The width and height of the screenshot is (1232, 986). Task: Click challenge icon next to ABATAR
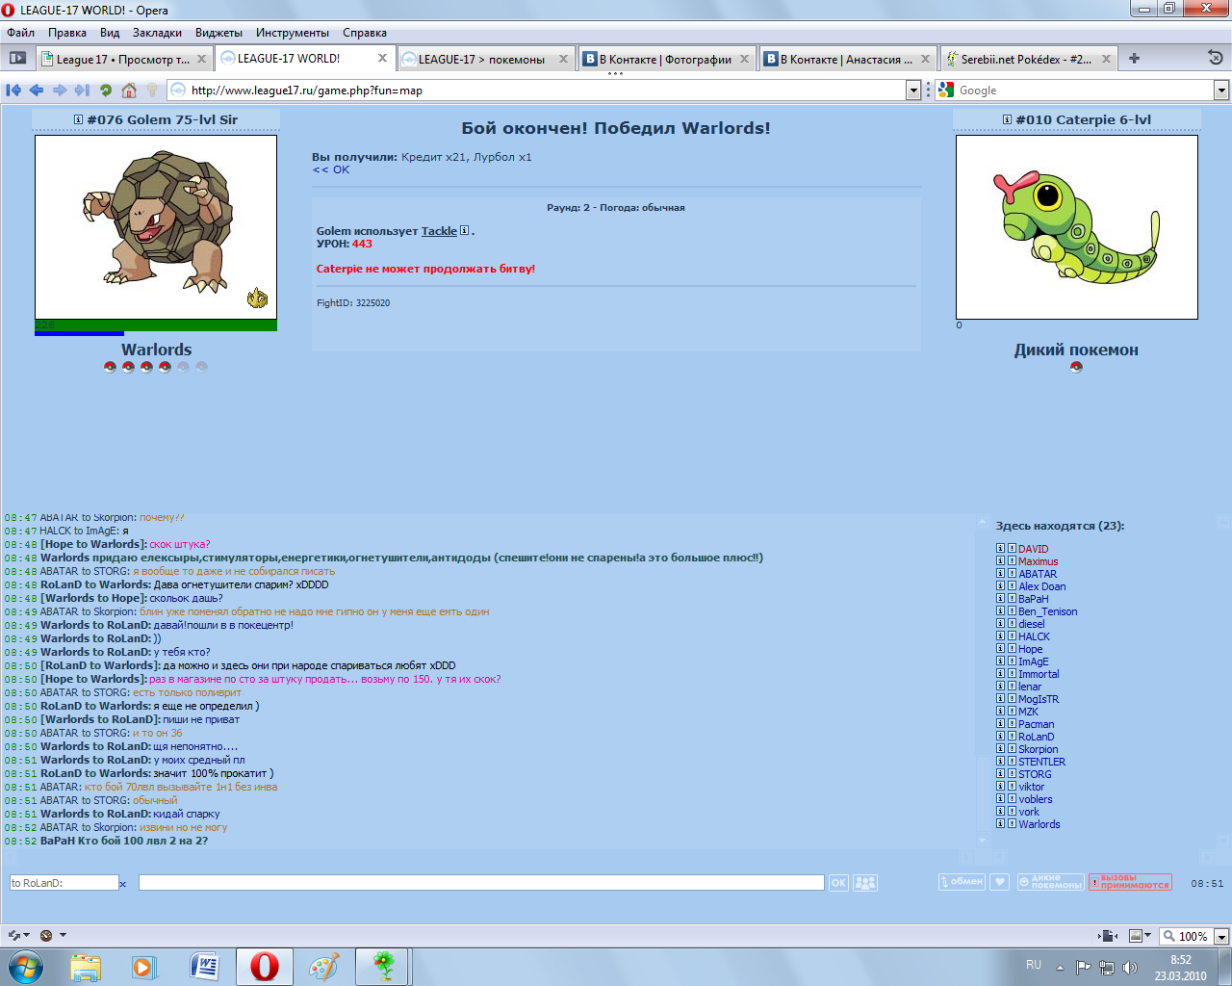point(1012,573)
